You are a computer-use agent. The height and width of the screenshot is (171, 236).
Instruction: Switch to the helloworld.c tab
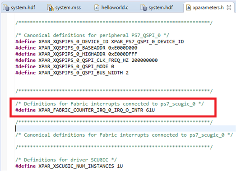(x=111, y=8)
